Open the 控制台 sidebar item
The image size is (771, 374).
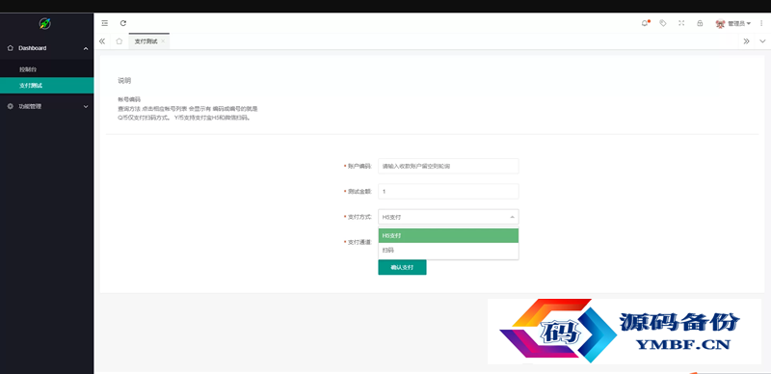(x=46, y=69)
